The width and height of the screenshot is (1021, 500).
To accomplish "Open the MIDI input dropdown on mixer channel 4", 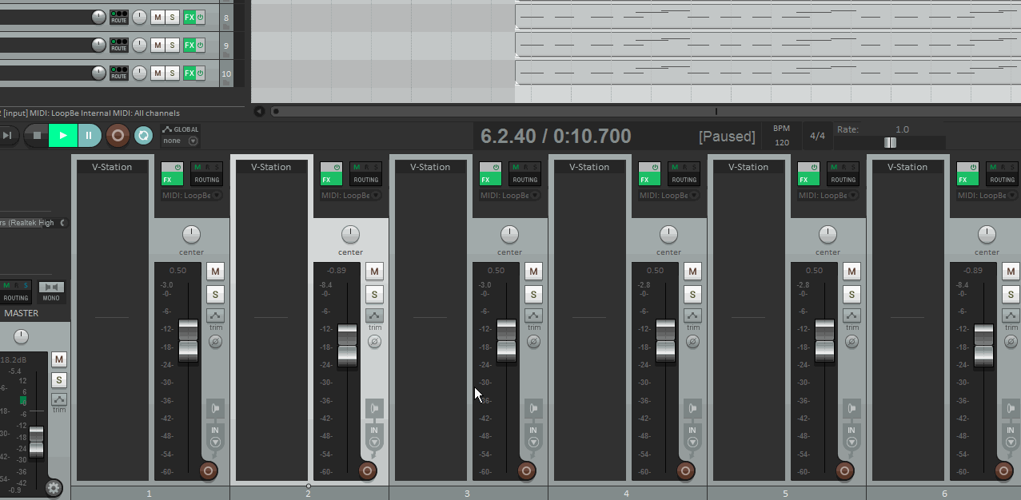I will (x=668, y=195).
